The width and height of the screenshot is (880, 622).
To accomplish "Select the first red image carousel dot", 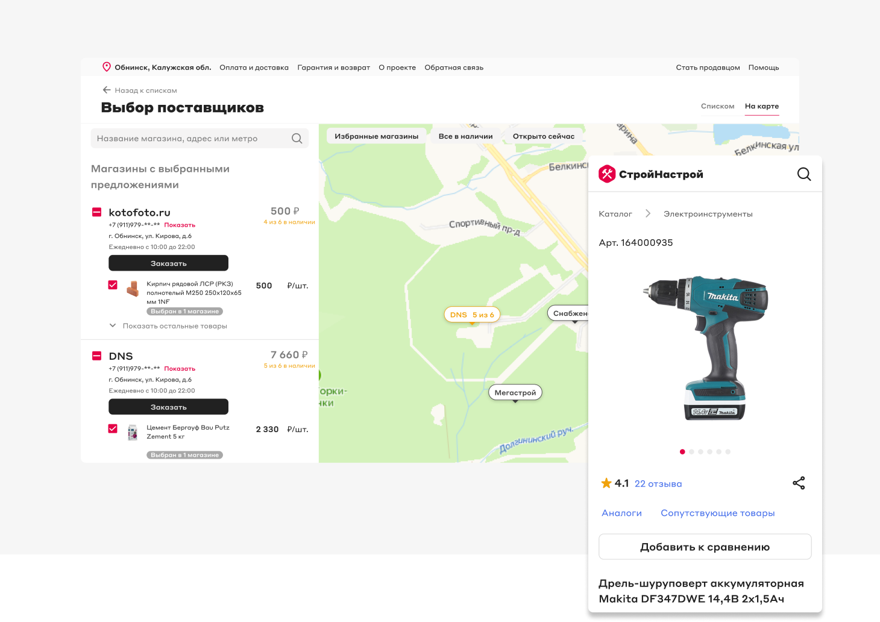I will click(x=682, y=451).
